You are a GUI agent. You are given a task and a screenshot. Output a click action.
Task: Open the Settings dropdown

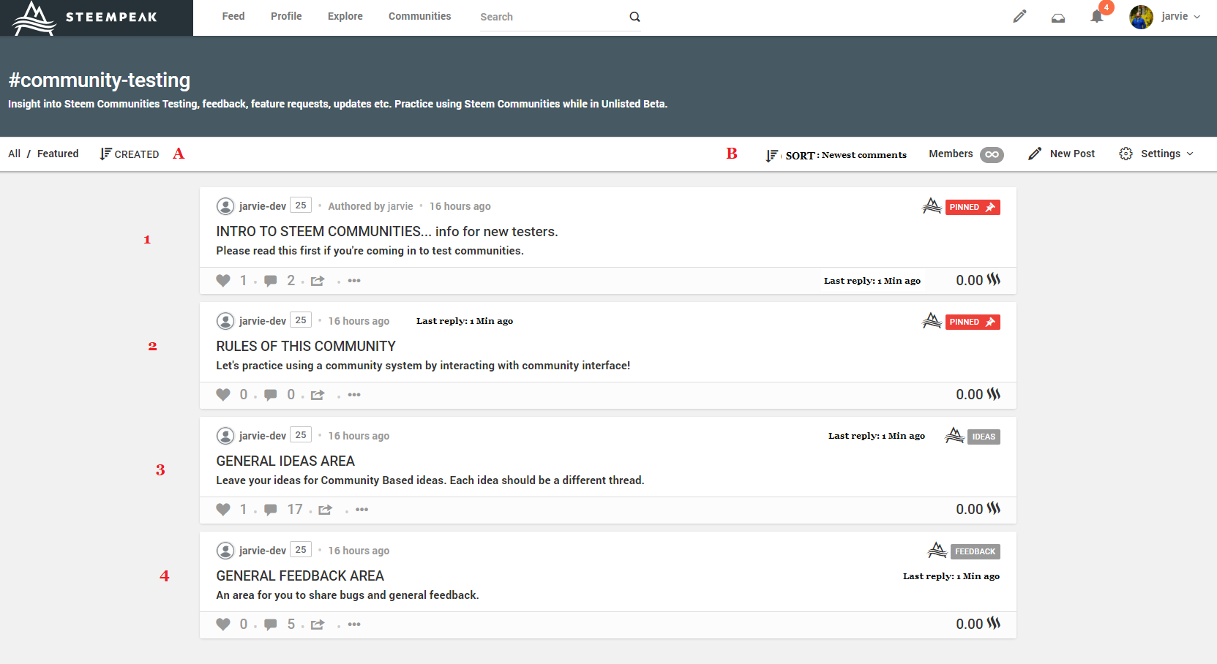coord(1156,154)
